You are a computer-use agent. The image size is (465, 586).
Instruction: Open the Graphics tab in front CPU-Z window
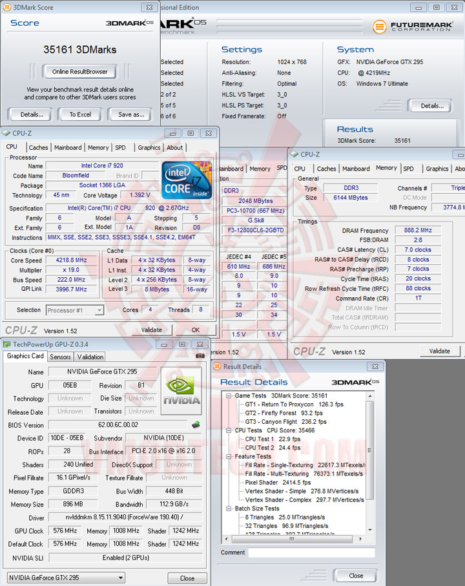pos(149,147)
